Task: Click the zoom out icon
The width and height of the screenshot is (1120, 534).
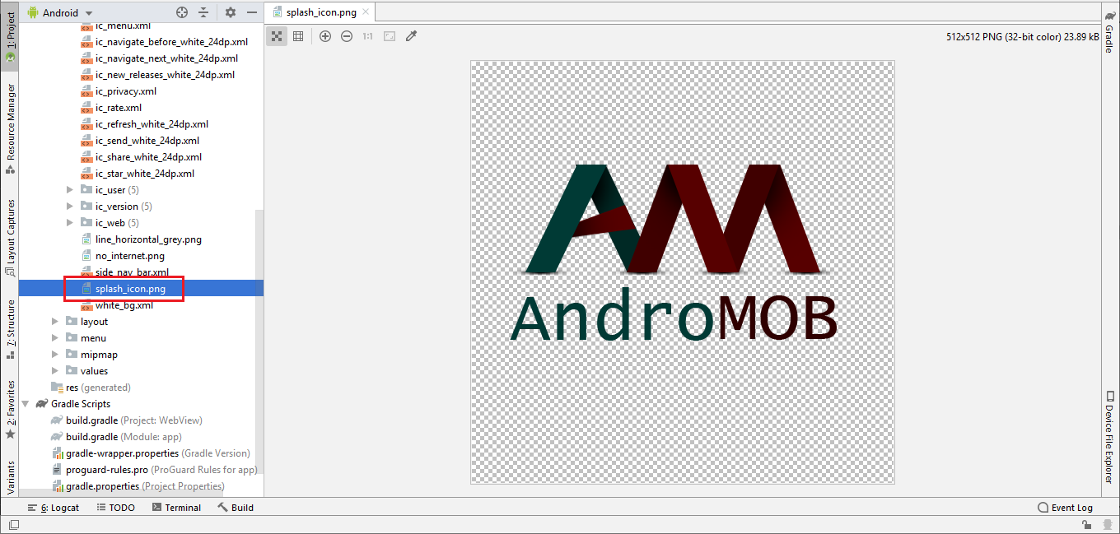Action: coord(347,36)
